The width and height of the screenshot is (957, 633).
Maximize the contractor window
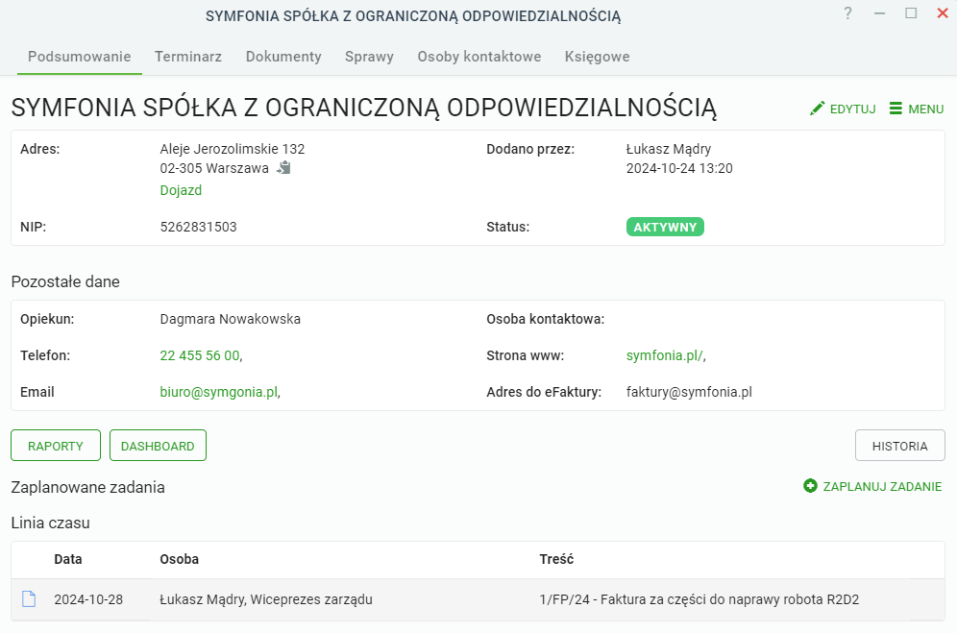click(x=911, y=13)
